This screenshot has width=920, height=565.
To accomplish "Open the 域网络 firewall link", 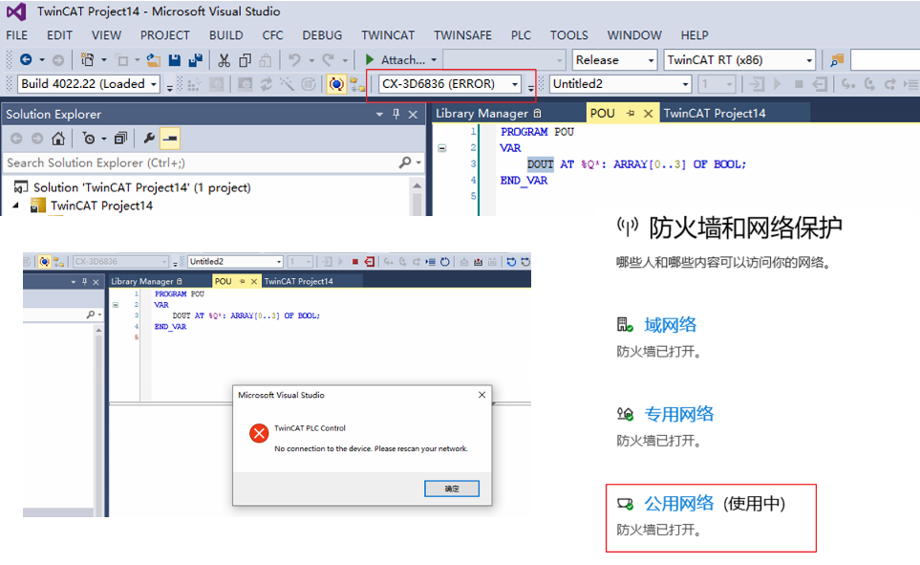I will tap(670, 324).
